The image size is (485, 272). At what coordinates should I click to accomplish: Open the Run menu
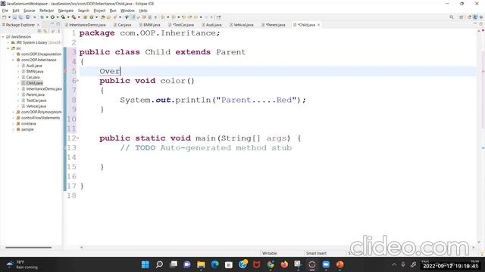113,11
